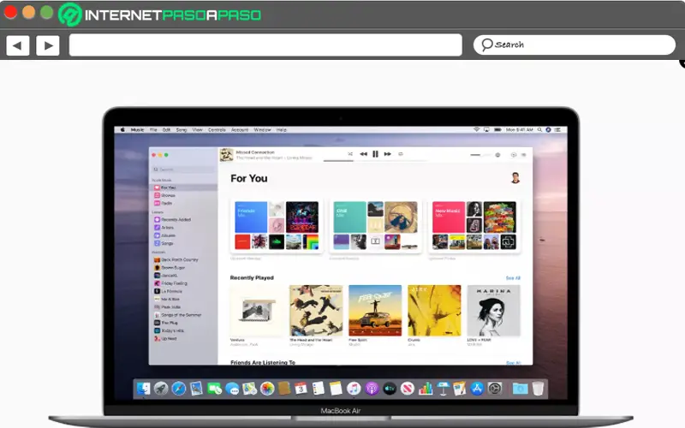Screen dimensions: 685x428
Task: Open Safari compass in the Dock
Action: tap(179, 389)
